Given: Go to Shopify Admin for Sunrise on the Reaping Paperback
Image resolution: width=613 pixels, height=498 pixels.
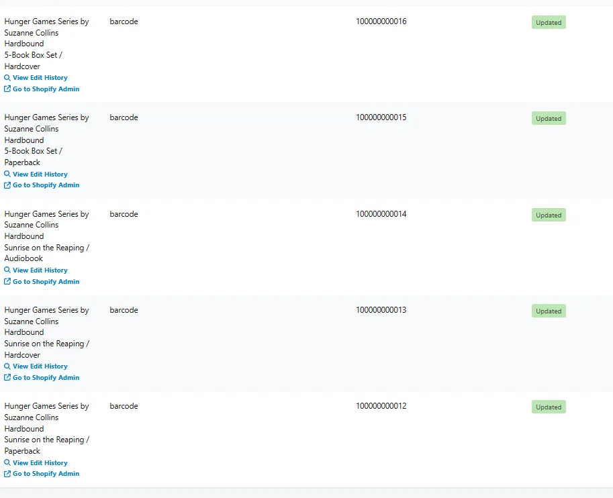Looking at the screenshot, I should pyautogui.click(x=46, y=474).
